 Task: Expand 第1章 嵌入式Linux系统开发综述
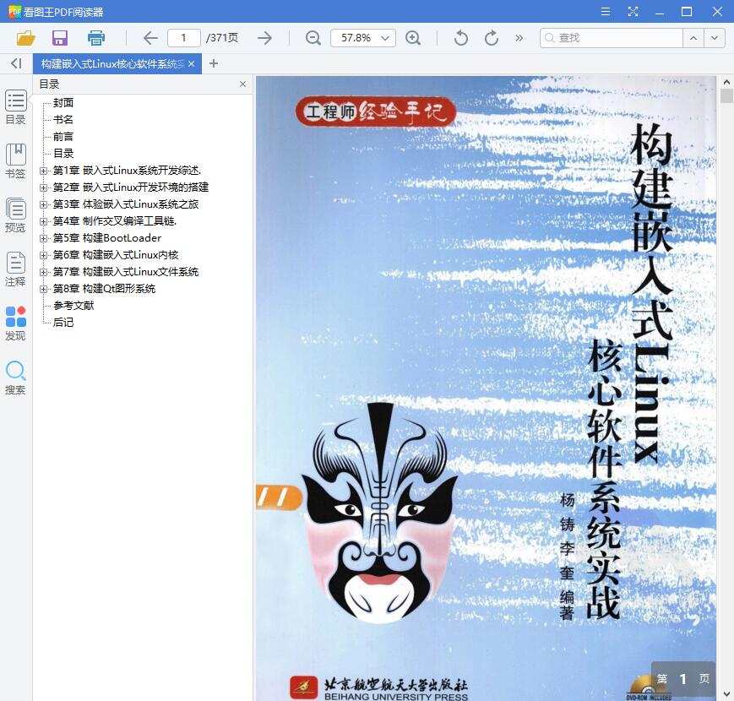click(44, 171)
